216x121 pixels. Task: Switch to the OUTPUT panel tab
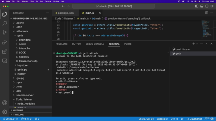76,44
